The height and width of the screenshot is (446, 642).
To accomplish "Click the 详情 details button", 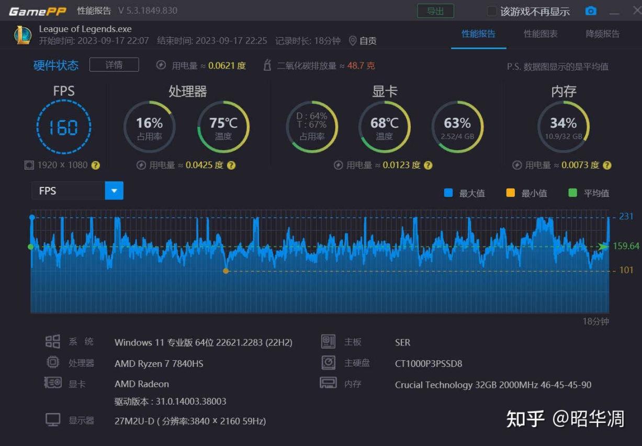I will (114, 65).
